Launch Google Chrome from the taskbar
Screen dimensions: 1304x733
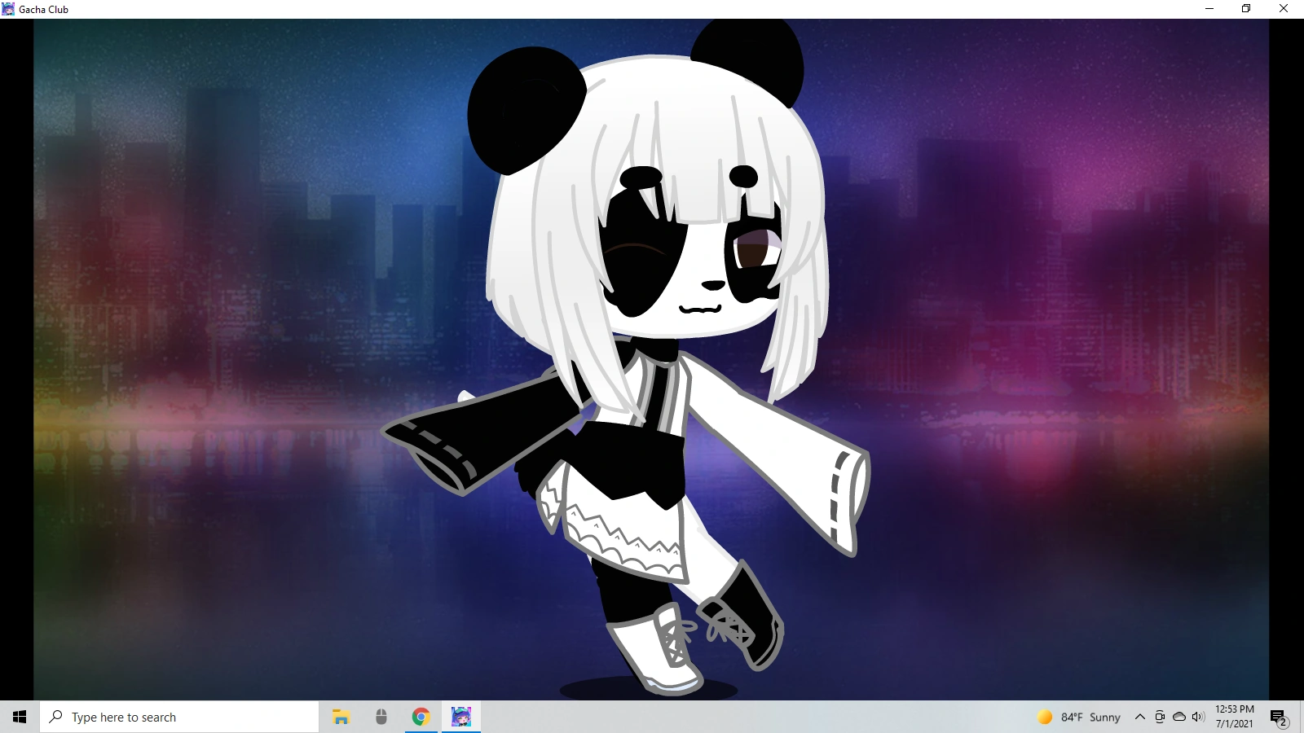point(421,717)
